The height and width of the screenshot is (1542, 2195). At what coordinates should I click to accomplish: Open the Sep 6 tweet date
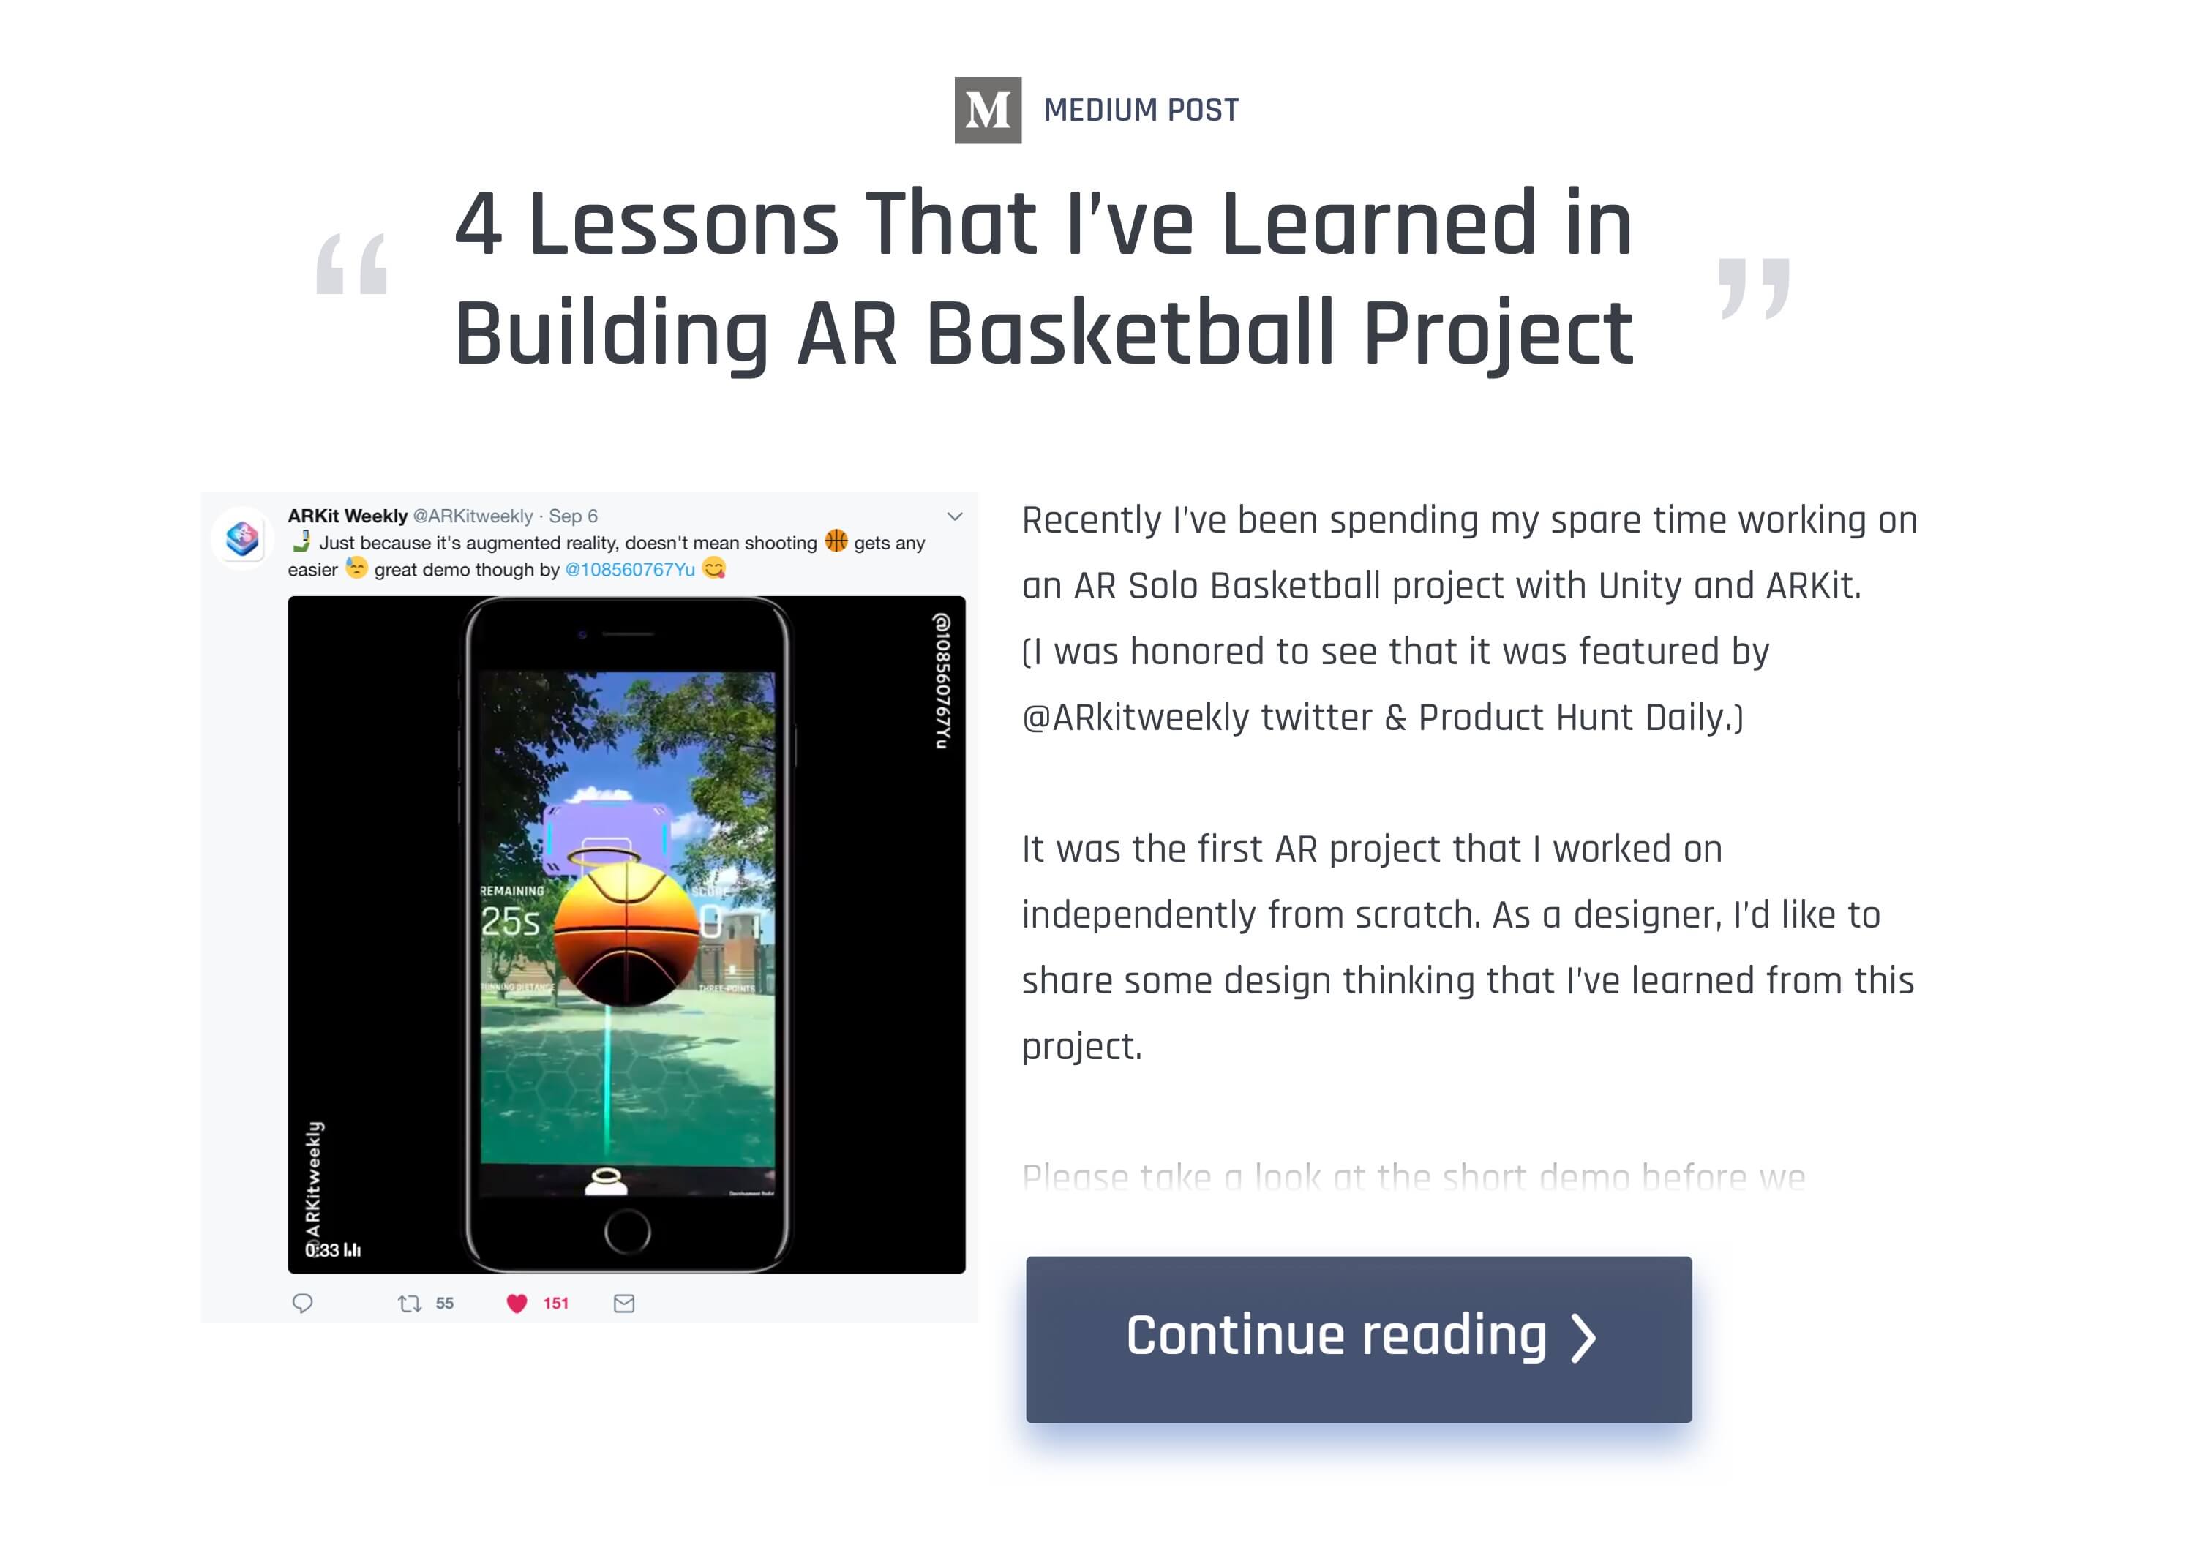pos(574,516)
